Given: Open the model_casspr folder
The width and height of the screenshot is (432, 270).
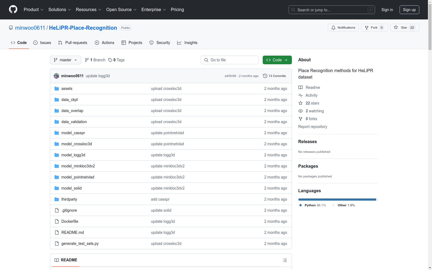Looking at the screenshot, I should coord(73,133).
